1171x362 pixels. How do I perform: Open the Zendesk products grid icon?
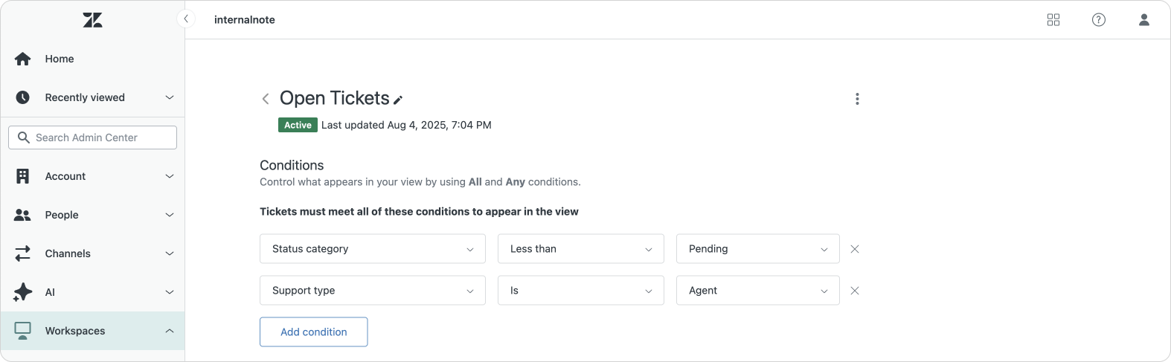pyautogui.click(x=1053, y=20)
